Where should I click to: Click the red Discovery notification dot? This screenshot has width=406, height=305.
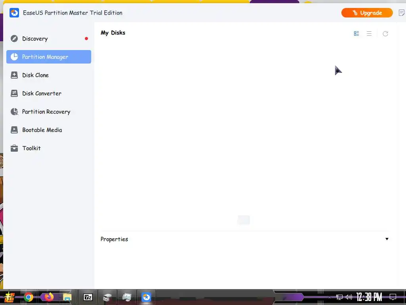(x=86, y=39)
